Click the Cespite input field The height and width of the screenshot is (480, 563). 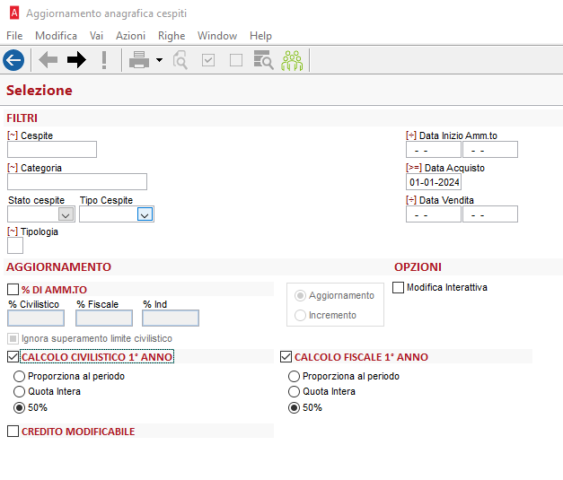pos(52,149)
